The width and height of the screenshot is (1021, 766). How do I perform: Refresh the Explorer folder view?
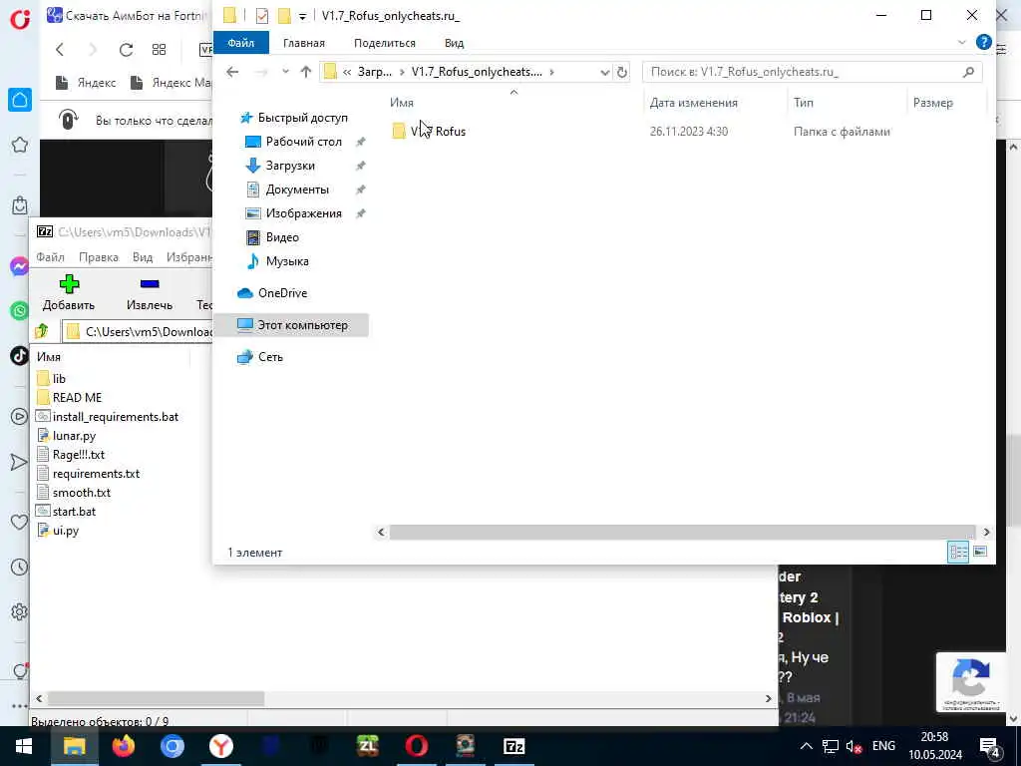tap(622, 72)
